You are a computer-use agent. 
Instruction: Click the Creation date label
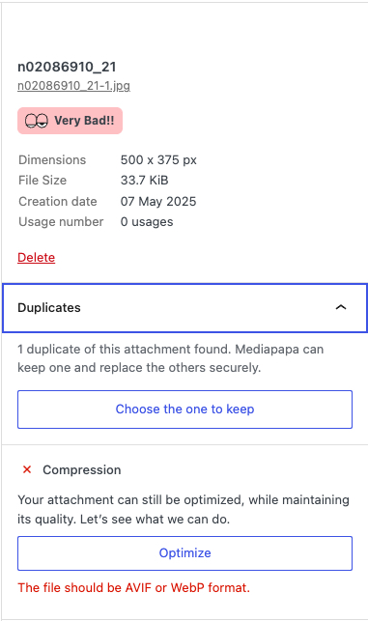tap(57, 201)
